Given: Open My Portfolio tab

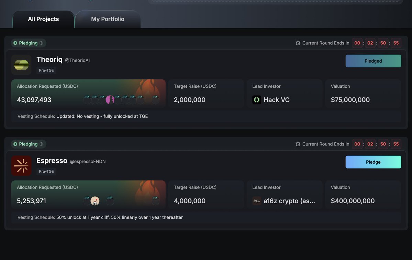Looking at the screenshot, I should click(x=108, y=19).
